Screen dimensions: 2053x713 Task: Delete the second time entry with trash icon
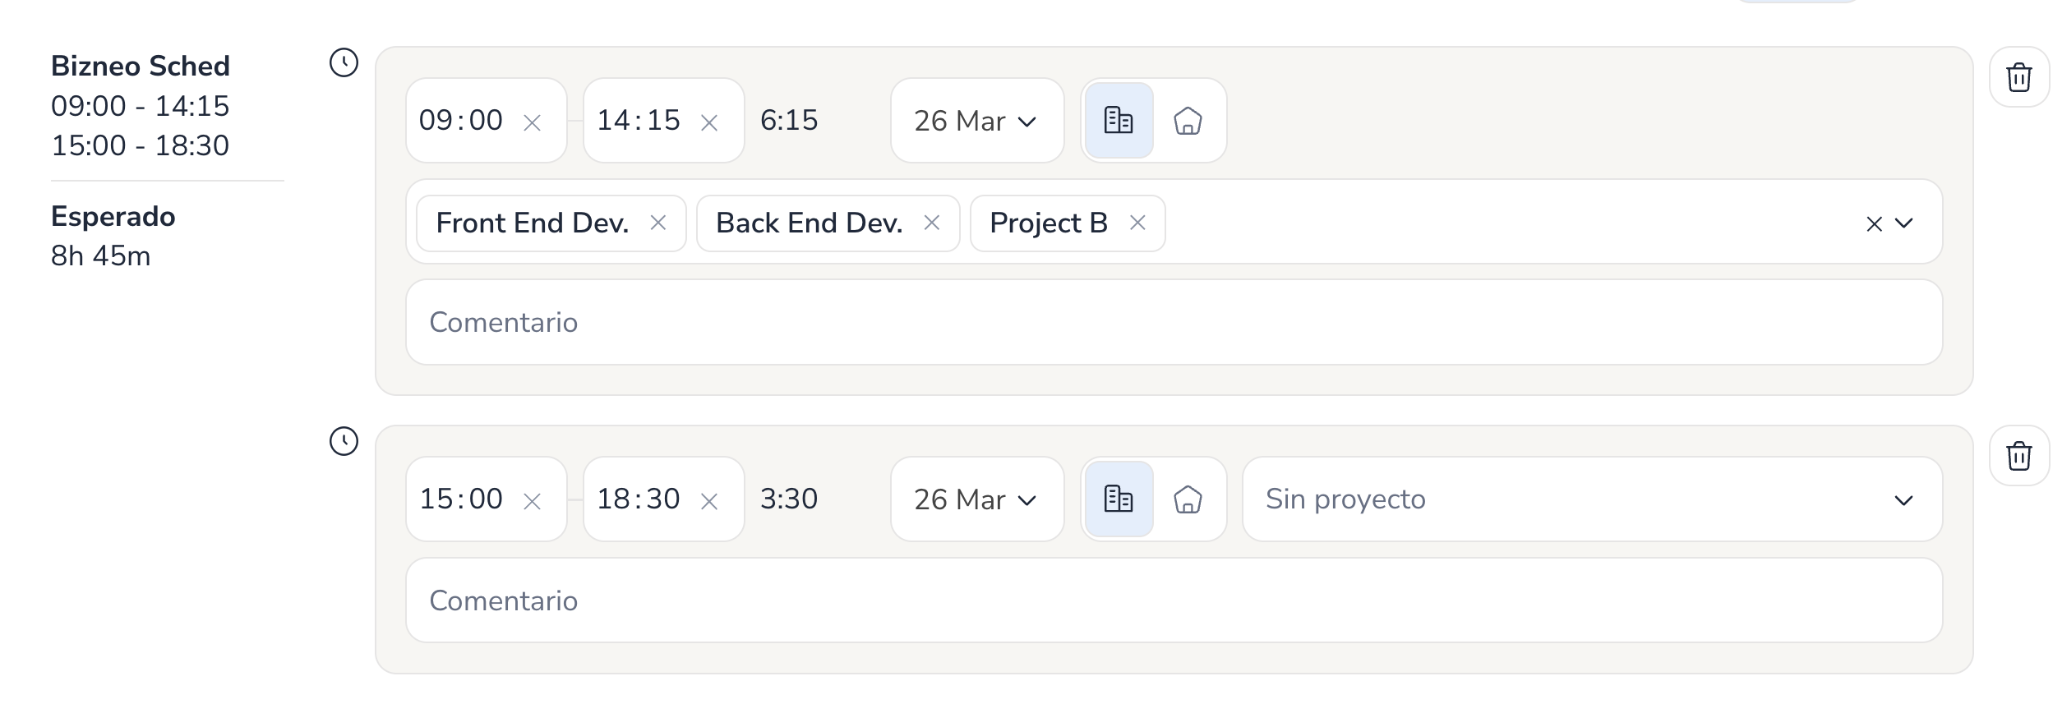click(x=2018, y=456)
